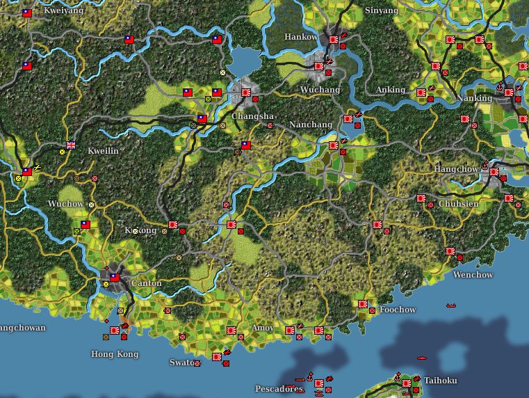Viewport: 529px width, 398px height.
Task: Click the anchor icon at Taihoku
Action: tap(398, 376)
